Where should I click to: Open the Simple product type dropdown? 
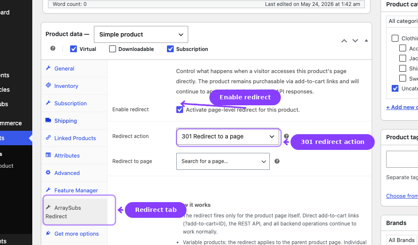[x=141, y=34]
